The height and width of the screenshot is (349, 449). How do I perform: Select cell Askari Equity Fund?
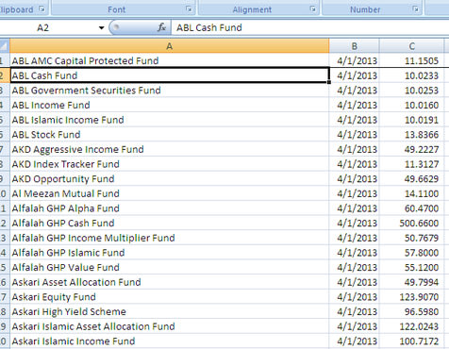[170, 297]
